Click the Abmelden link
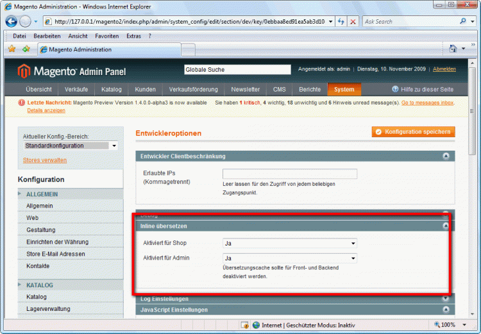 (x=444, y=69)
